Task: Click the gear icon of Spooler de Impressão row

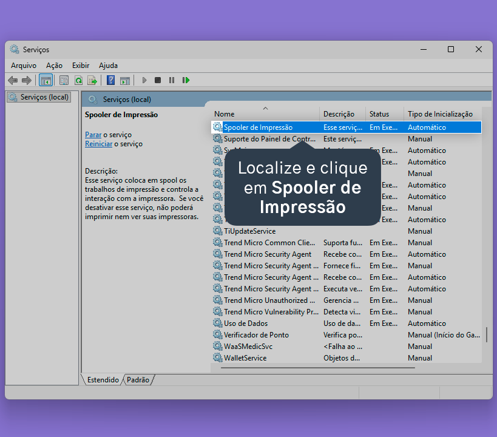Action: [x=217, y=127]
